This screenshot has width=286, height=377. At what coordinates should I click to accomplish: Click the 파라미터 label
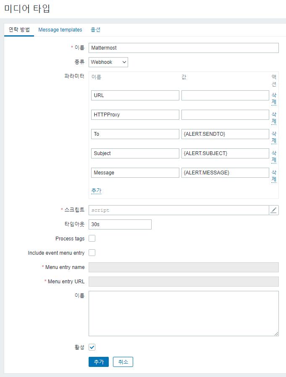(74, 76)
